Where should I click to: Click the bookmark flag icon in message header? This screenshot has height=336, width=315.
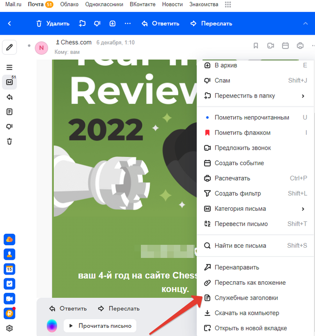(255, 46)
